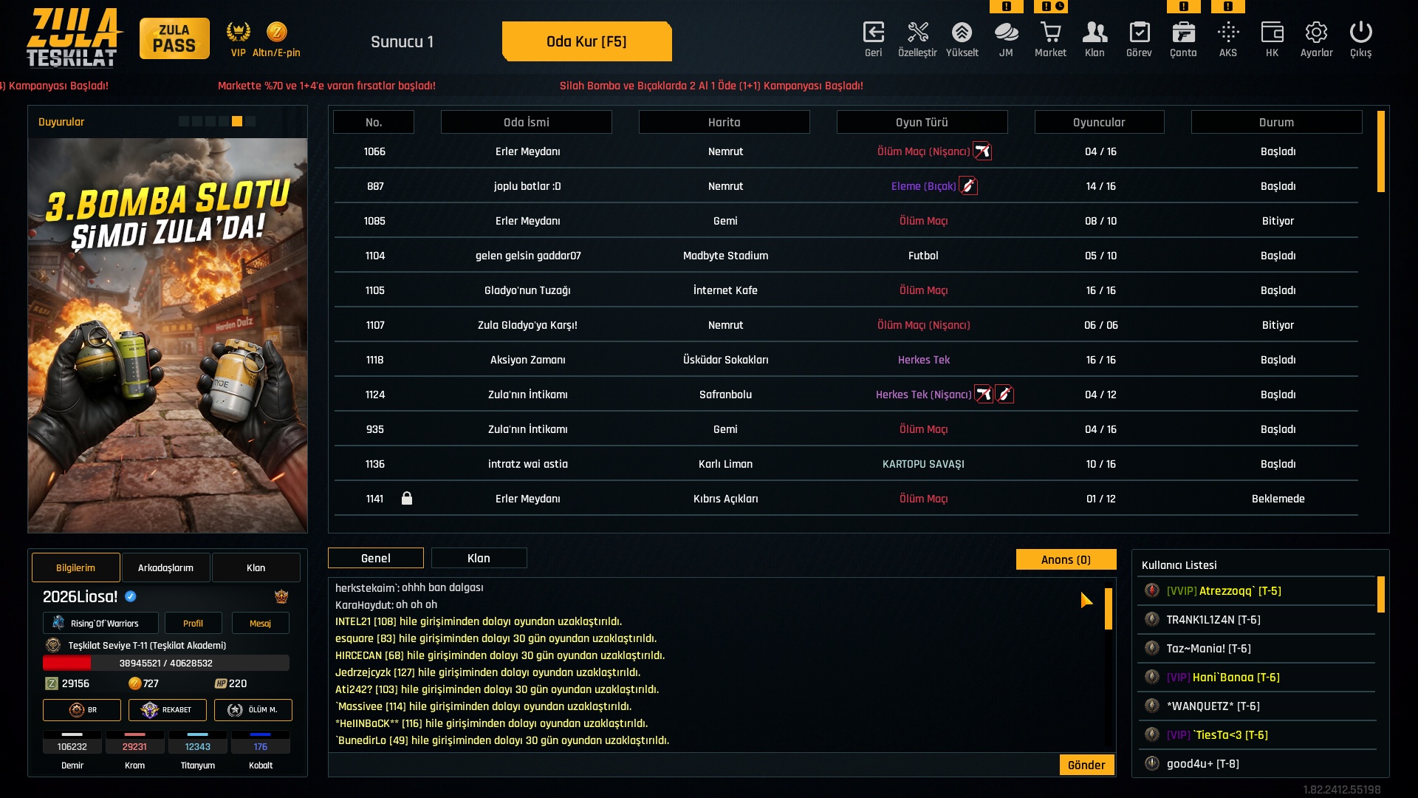Screen dimensions: 1418x798
Task: Click the room list scrollbar
Action: [1381, 151]
